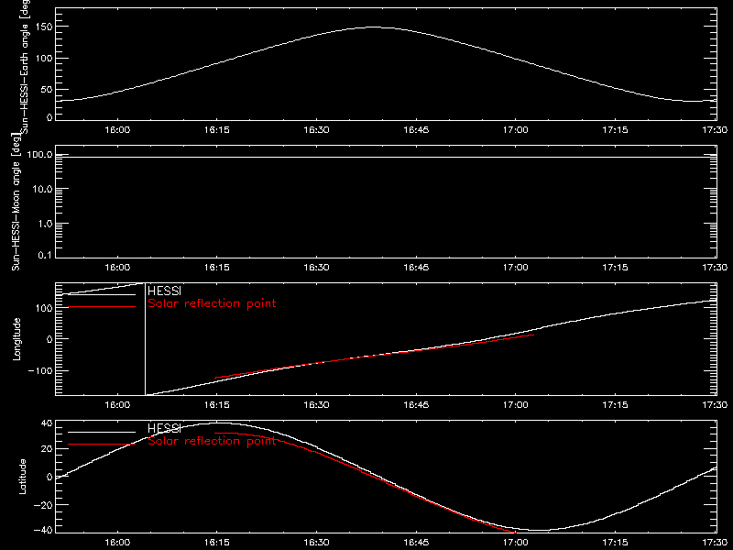Click the Sun-HESSI-Earth angle axis title
733x550 pixels.
[x=24, y=67]
